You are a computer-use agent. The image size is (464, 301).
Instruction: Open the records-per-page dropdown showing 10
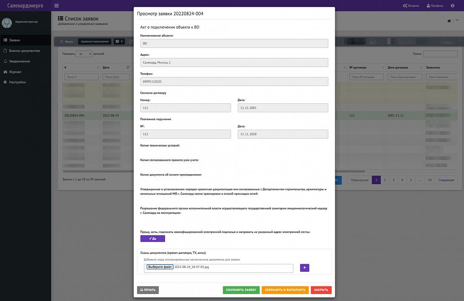pos(84,54)
